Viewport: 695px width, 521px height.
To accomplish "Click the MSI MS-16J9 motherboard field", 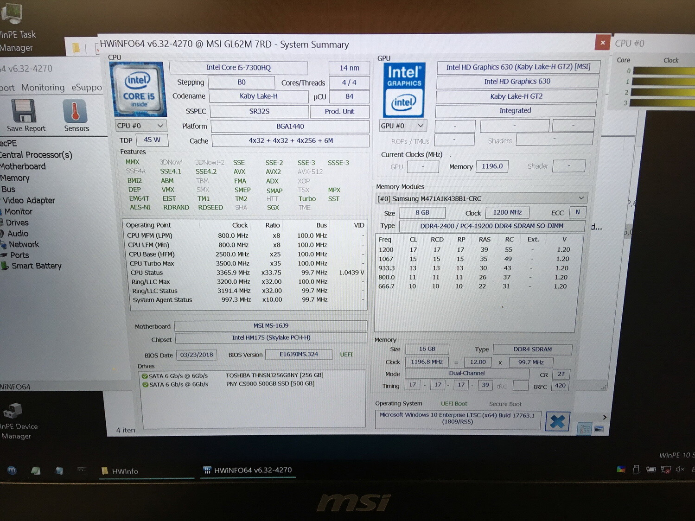I will 271,326.
